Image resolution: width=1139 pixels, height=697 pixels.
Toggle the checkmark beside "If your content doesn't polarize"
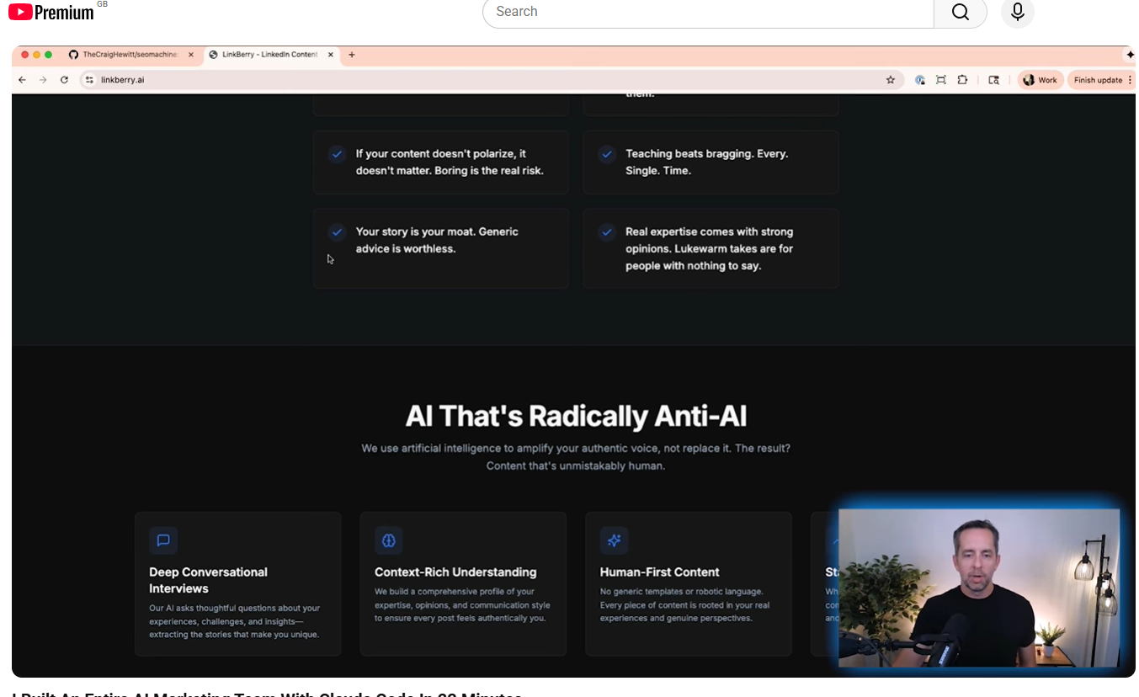[337, 154]
